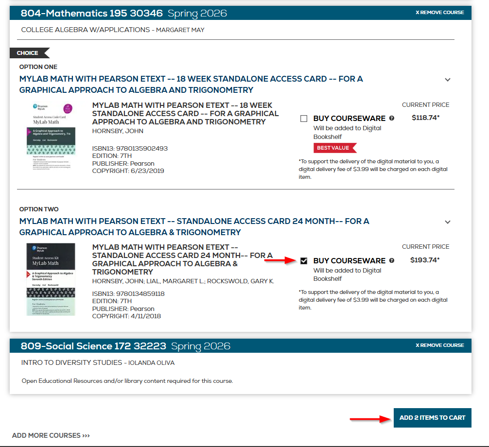
Task: Open Option Two MyLab Math heading link
Action: (x=194, y=226)
